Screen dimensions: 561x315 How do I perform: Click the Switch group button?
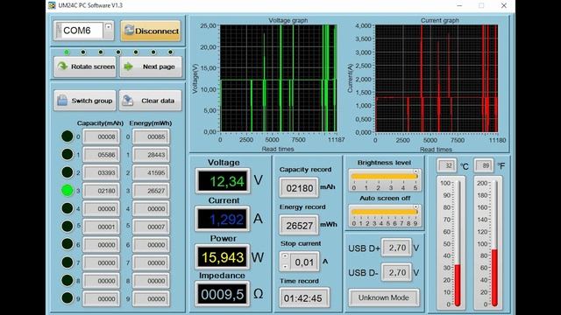click(85, 101)
